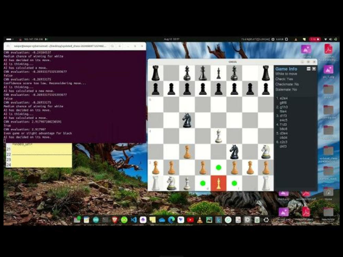Launch Microsoft Edge from the dock
Screen dimensions: 343x257
171,220
